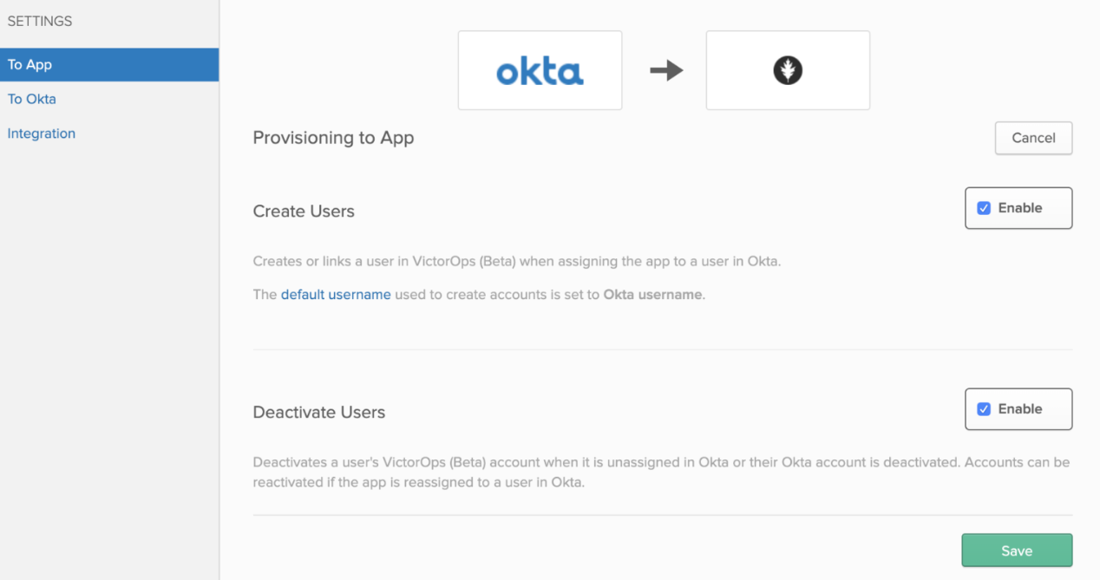Open the default username link

(336, 294)
